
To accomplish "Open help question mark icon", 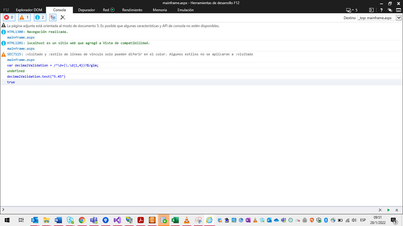I will [381, 10].
